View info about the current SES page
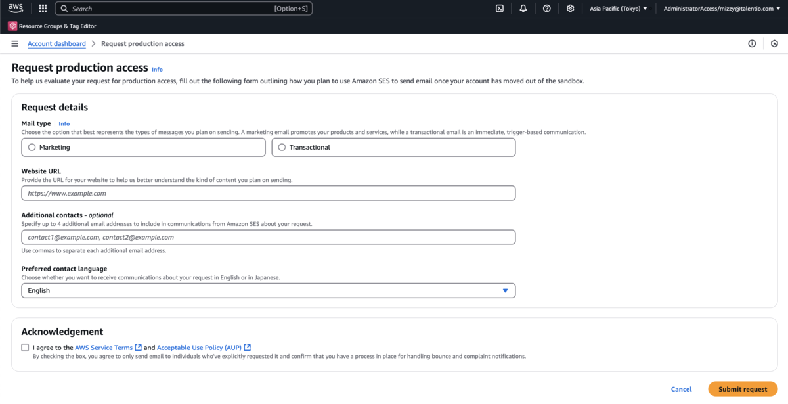Viewport: 788px width, 404px height. (752, 43)
